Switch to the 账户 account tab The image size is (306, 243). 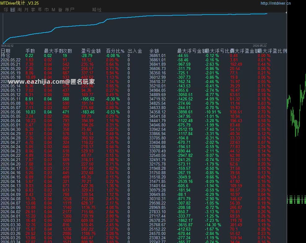(x=70, y=10)
